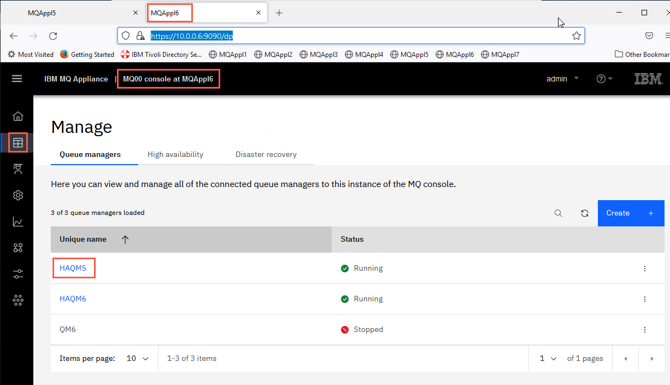Click the four-squares sidebar icon
670x385 pixels.
point(18,248)
